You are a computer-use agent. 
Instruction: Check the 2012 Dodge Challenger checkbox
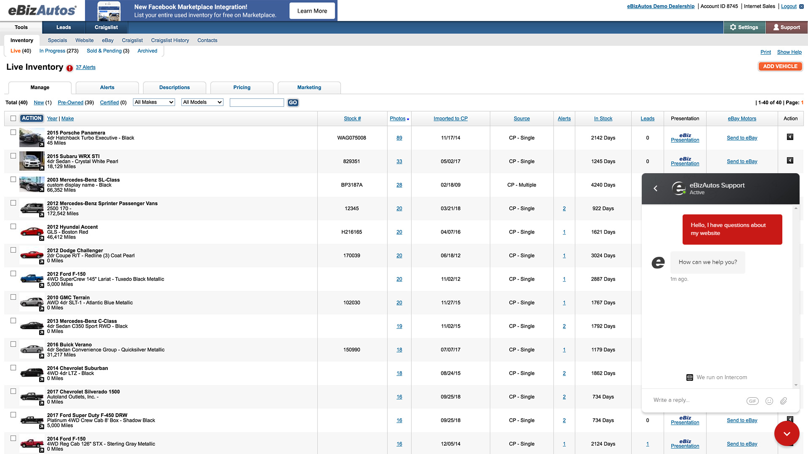point(13,250)
